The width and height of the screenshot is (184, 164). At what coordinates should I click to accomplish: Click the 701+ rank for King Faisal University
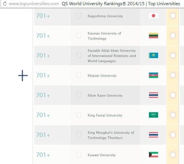(x=43, y=115)
